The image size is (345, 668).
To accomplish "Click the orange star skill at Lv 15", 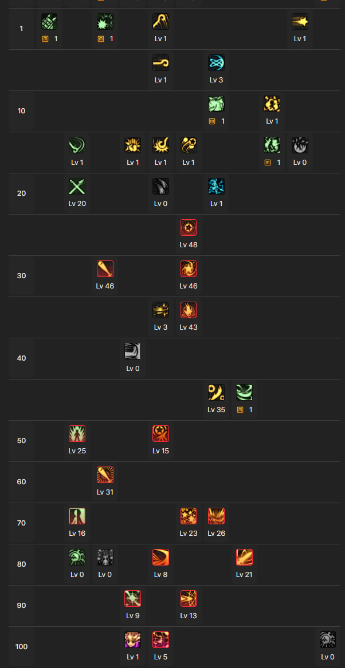I will click(160, 434).
